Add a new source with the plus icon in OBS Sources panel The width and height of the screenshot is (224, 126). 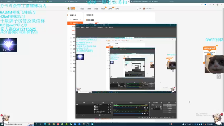coord(95,115)
